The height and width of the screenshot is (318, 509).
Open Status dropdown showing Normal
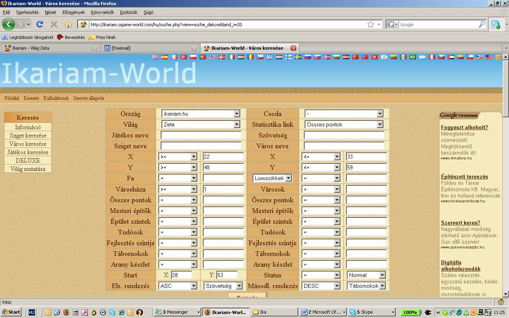point(367,275)
